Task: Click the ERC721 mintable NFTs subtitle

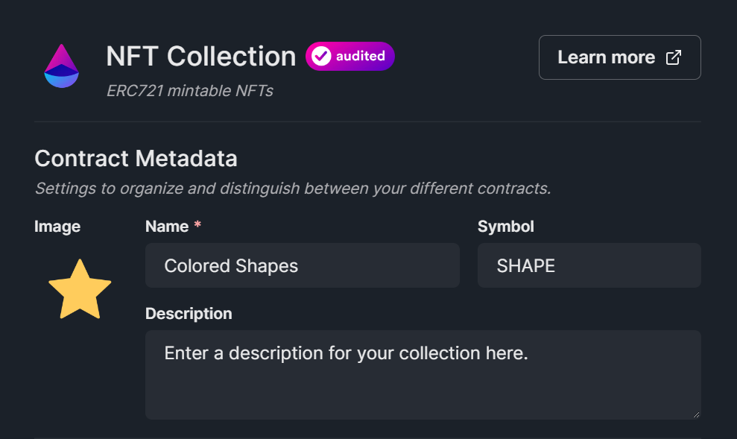Action: (190, 90)
